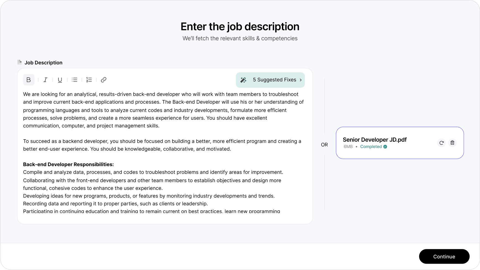Toggle bold formatting
The image size is (480, 270).
[x=28, y=80]
